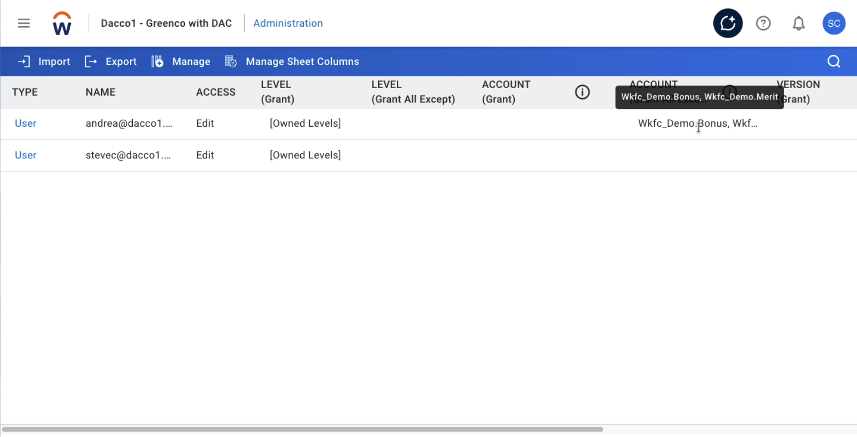Open the help question mark icon
857x437 pixels.
(x=763, y=23)
